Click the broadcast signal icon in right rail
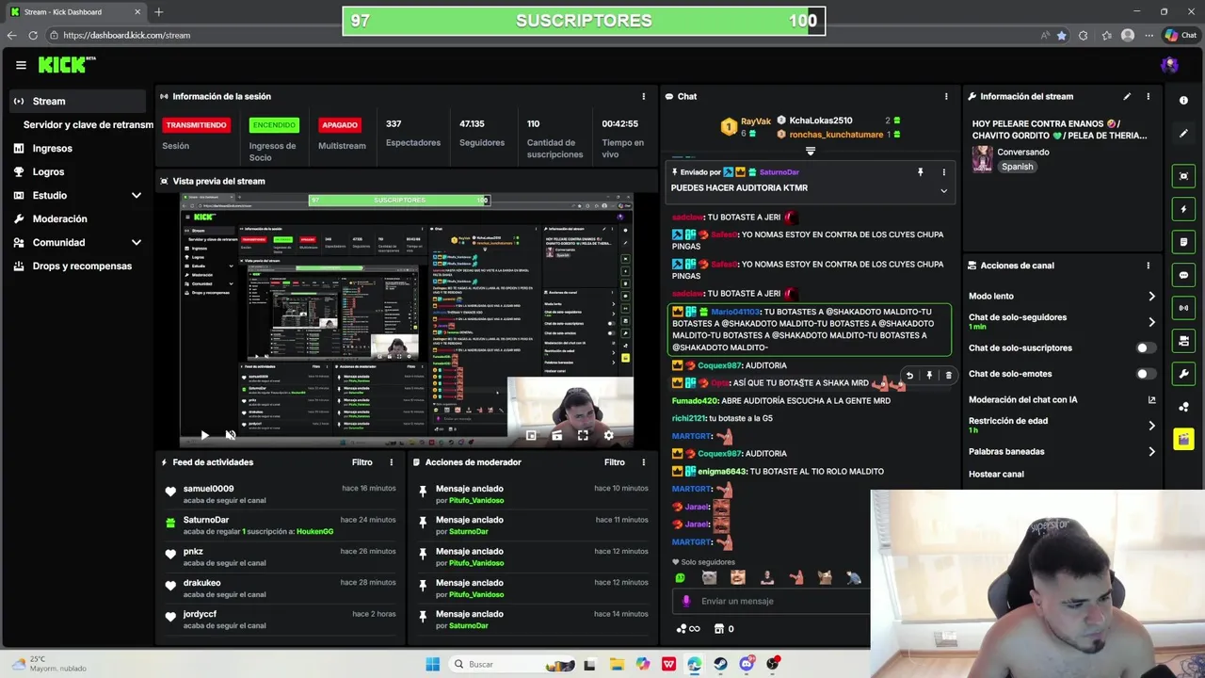Viewport: 1205px width, 678px height. pyautogui.click(x=1183, y=308)
